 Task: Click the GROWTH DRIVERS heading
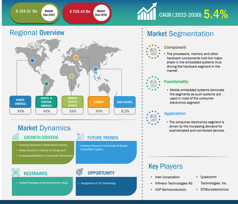coord(41,137)
